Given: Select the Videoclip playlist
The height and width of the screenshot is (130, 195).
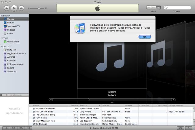Looking at the screenshot, I should pos(12,71).
